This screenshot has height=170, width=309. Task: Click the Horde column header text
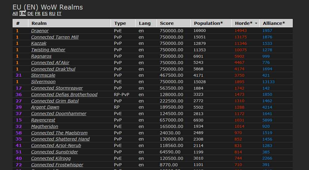[x=244, y=23]
